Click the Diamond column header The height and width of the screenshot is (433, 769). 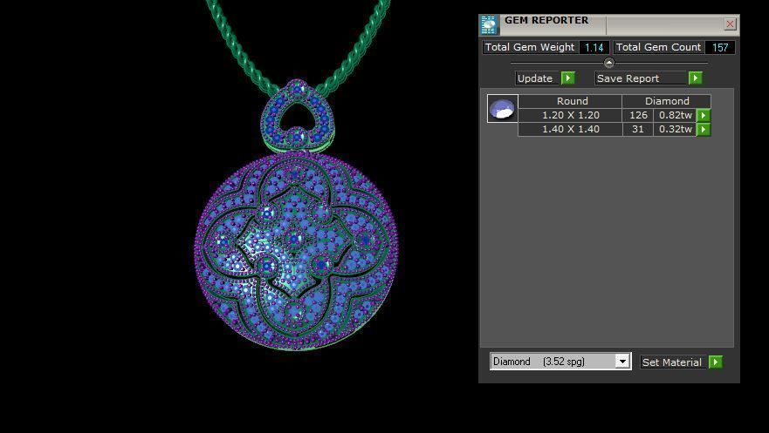[667, 101]
